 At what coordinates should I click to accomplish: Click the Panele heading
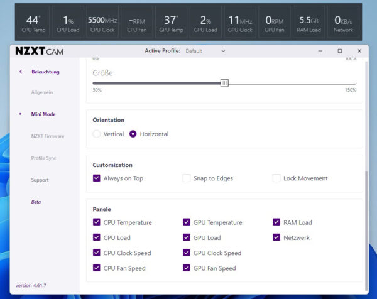tap(102, 209)
